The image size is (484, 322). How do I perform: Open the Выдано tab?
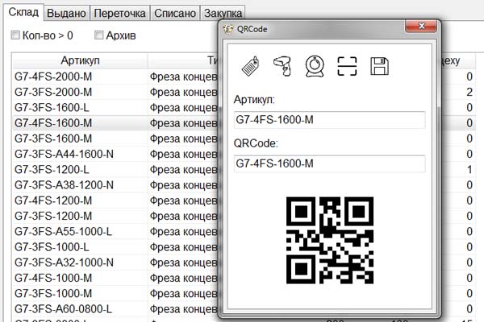[x=66, y=13]
